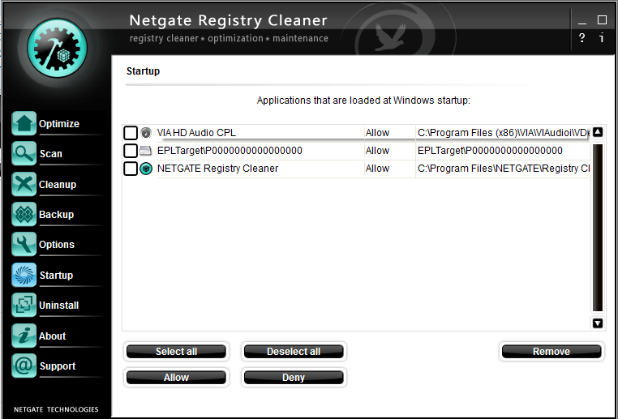
Task: Click the scrollbar down arrow
Action: 598,323
